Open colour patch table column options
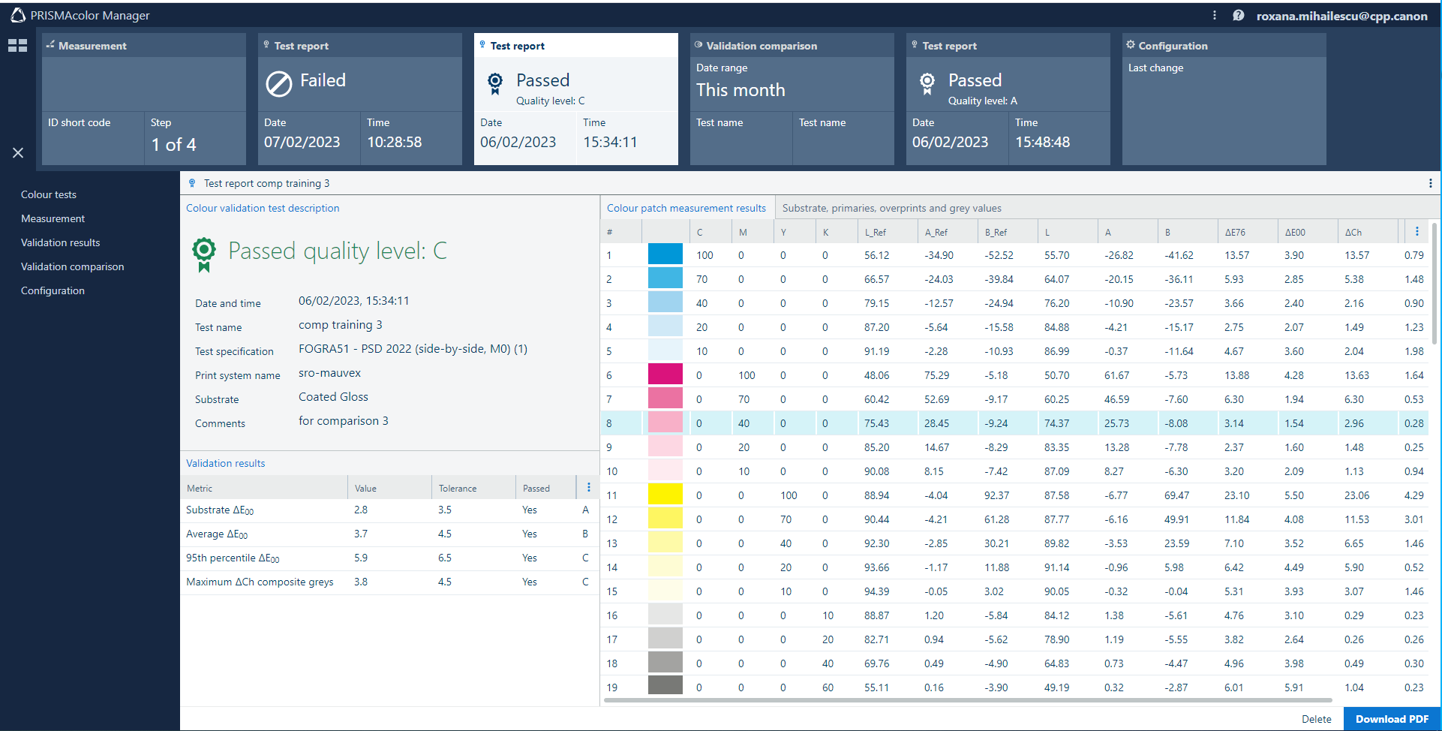The width and height of the screenshot is (1442, 731). pos(1416,232)
